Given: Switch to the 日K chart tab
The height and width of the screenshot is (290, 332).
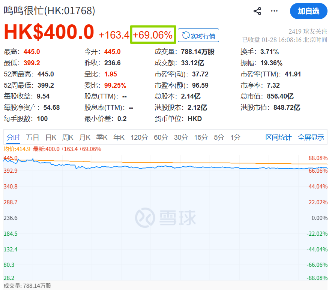Looking at the screenshot, I should coord(51,138).
